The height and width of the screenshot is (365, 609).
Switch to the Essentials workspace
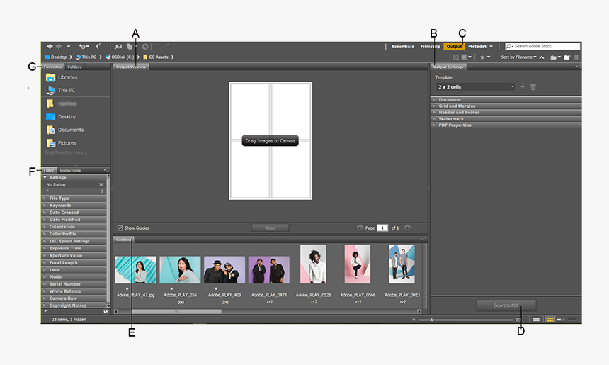(x=403, y=47)
